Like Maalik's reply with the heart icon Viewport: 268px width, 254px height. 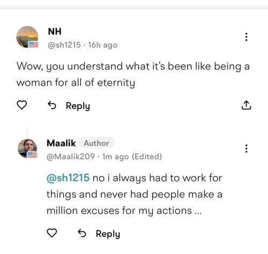tap(52, 233)
